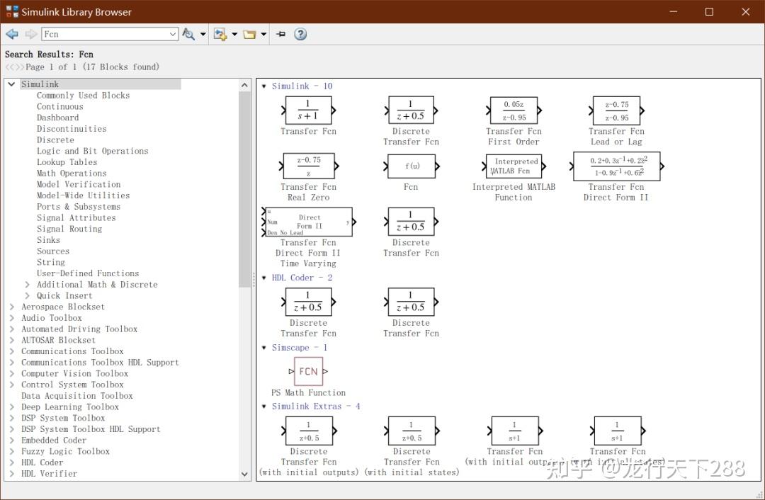
Task: Open help with question mark icon
Action: tap(300, 34)
